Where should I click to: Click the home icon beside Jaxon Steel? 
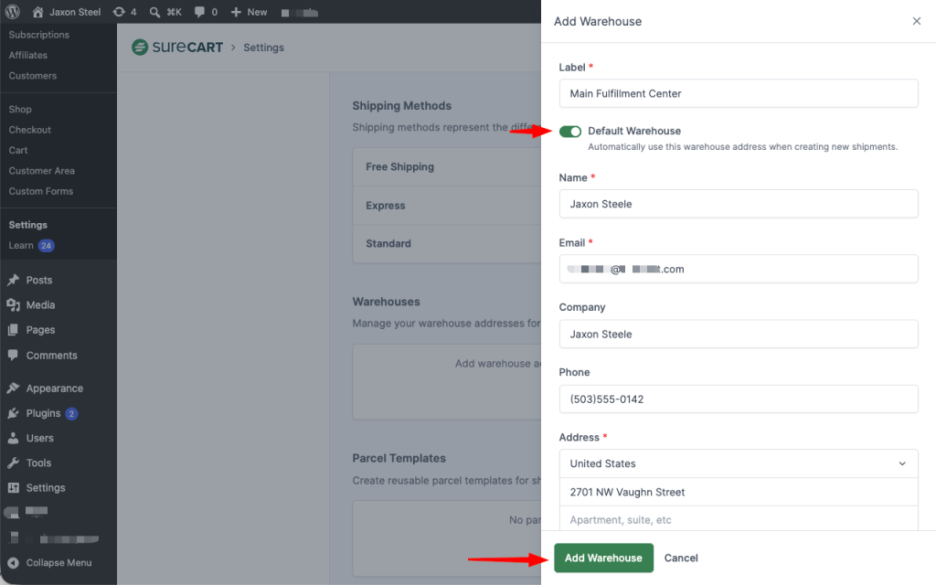click(37, 12)
